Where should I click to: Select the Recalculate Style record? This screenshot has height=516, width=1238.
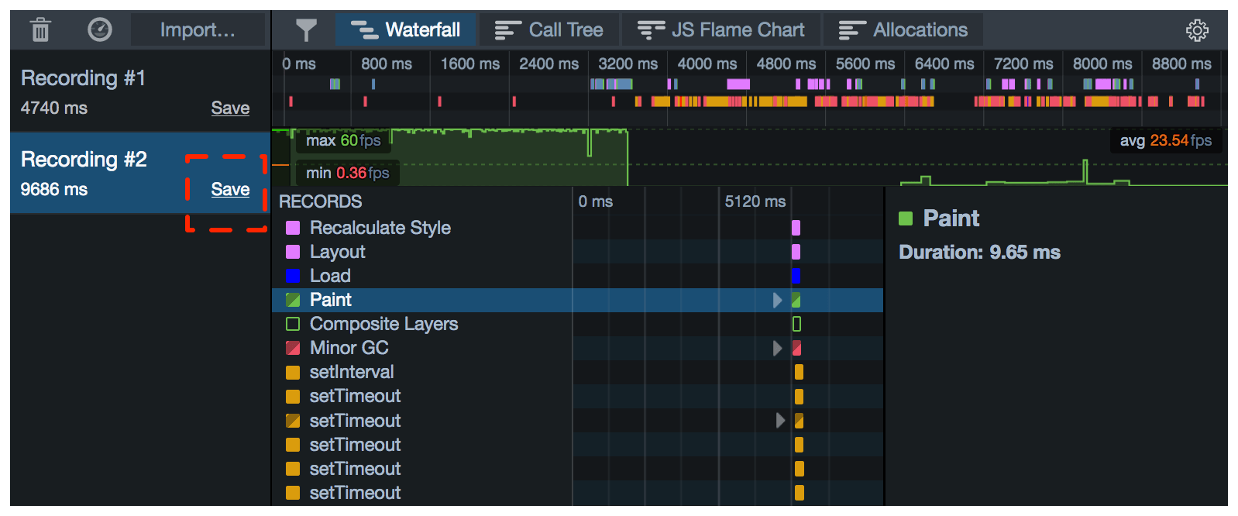(x=380, y=228)
